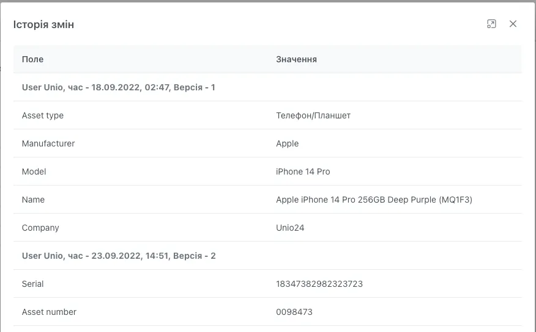Click the Model field label
The image size is (536, 332).
click(34, 171)
